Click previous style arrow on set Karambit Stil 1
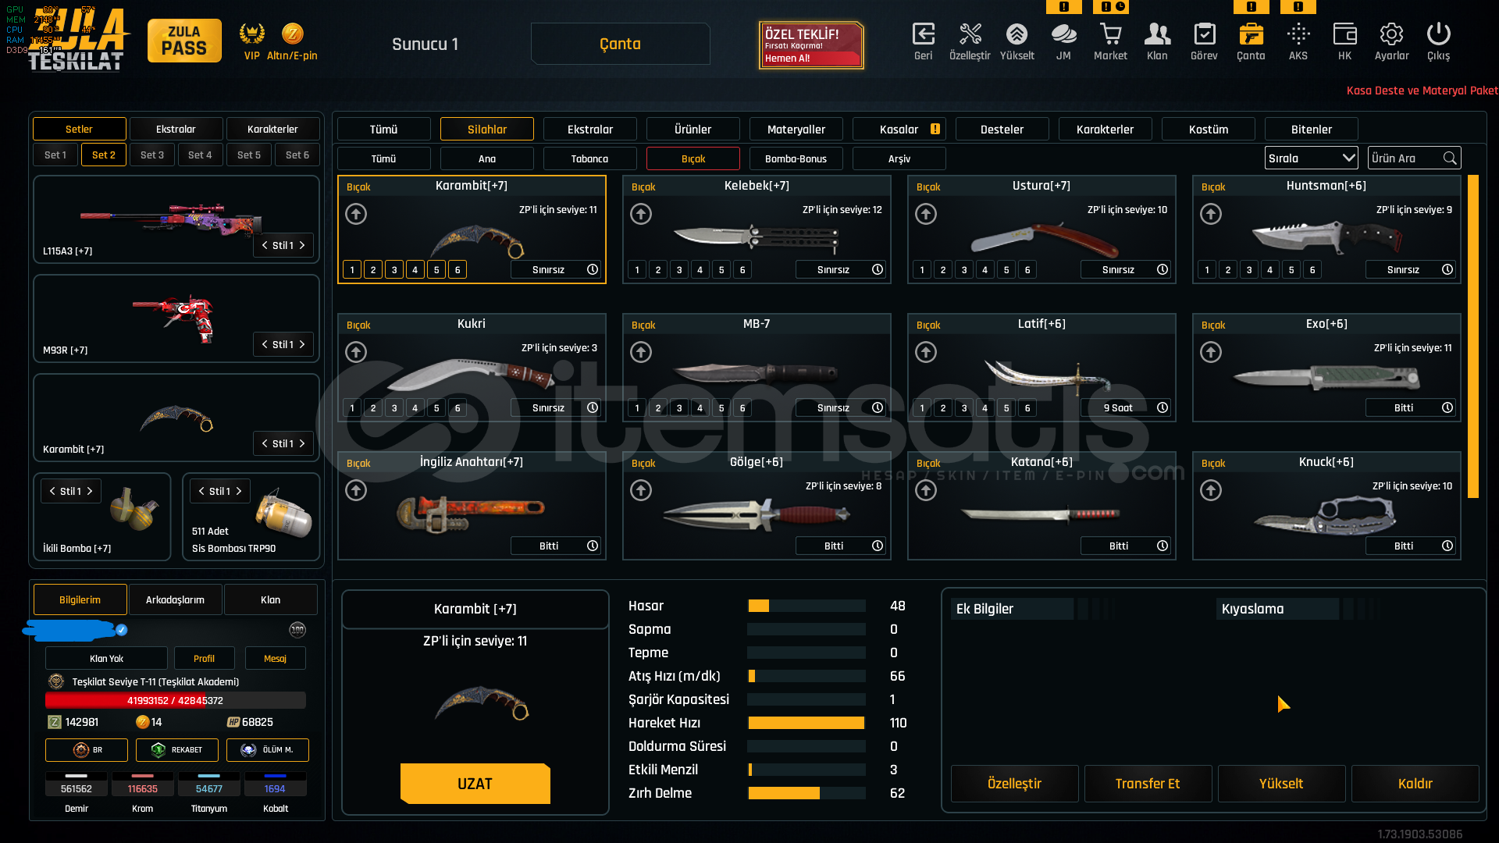This screenshot has width=1499, height=843. point(265,443)
